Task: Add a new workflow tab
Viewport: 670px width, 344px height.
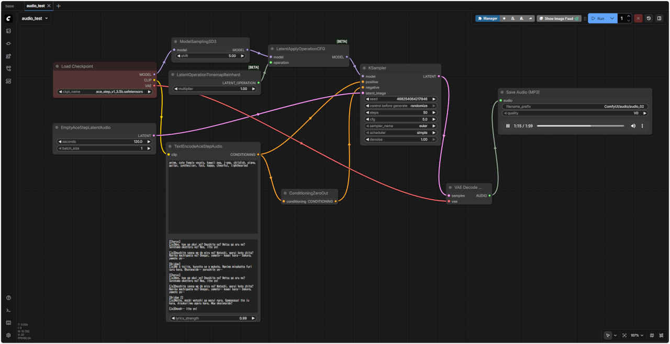Action: point(59,6)
